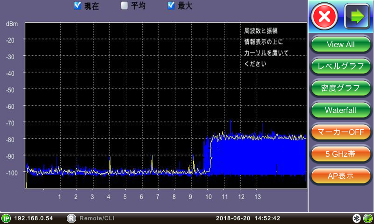Screen dimensions: 374x224
Task: Click the green IP status icon
Action: 6,218
